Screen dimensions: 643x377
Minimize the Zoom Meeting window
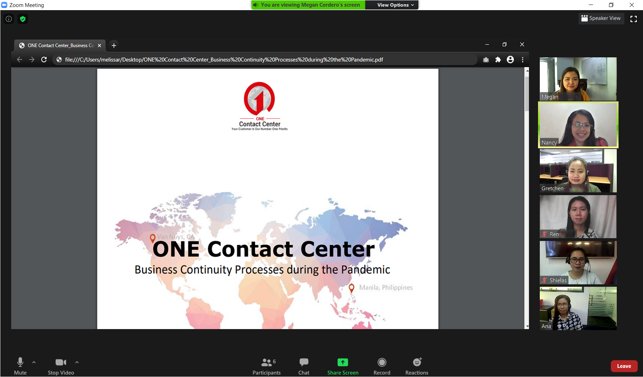[x=591, y=5]
